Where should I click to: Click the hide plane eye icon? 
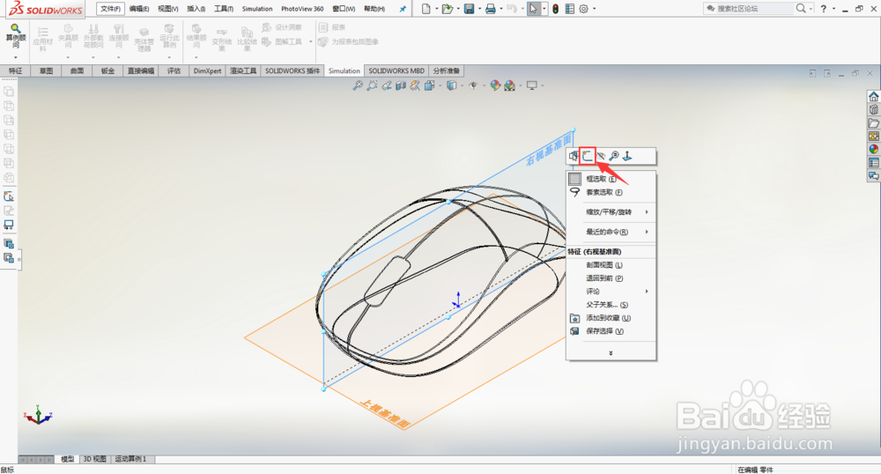click(x=601, y=156)
